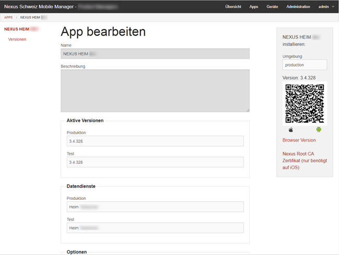The width and height of the screenshot is (339, 255).
Task: Click the Beschreibung resize handle corner
Action: pos(248,110)
